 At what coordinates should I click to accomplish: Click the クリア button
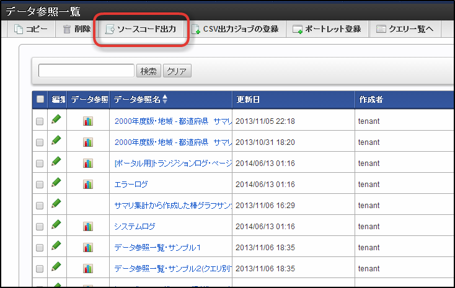(177, 71)
